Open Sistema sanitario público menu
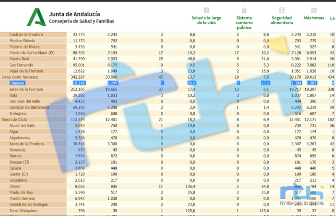Screen dimensions: 336x216 click(x=244, y=23)
